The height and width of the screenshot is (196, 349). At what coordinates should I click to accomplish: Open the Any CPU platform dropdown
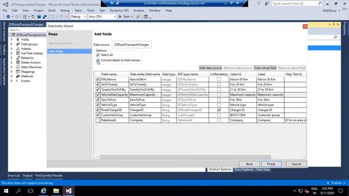(x=102, y=17)
